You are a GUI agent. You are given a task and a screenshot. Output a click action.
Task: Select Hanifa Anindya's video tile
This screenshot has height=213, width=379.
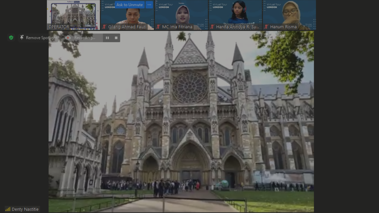[235, 15]
